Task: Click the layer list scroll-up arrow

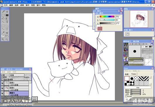Action: click(x=30, y=82)
